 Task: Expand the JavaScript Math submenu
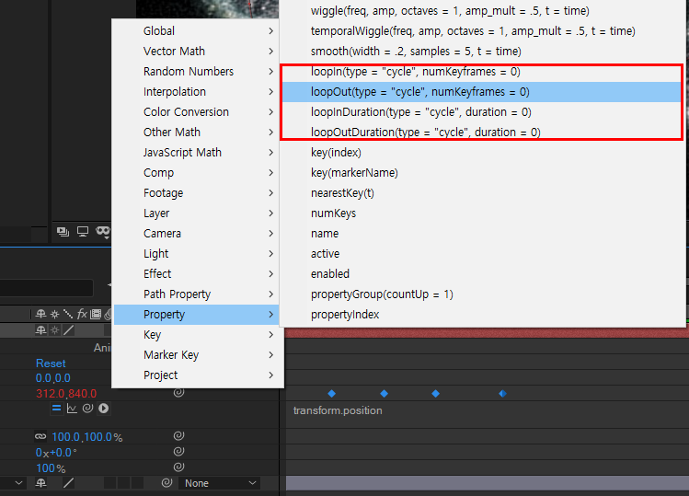click(x=196, y=152)
